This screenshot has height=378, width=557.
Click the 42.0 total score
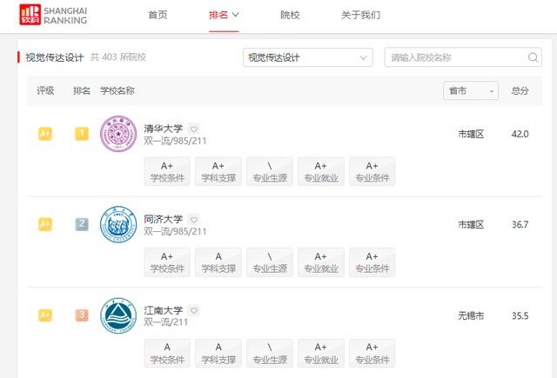click(520, 134)
